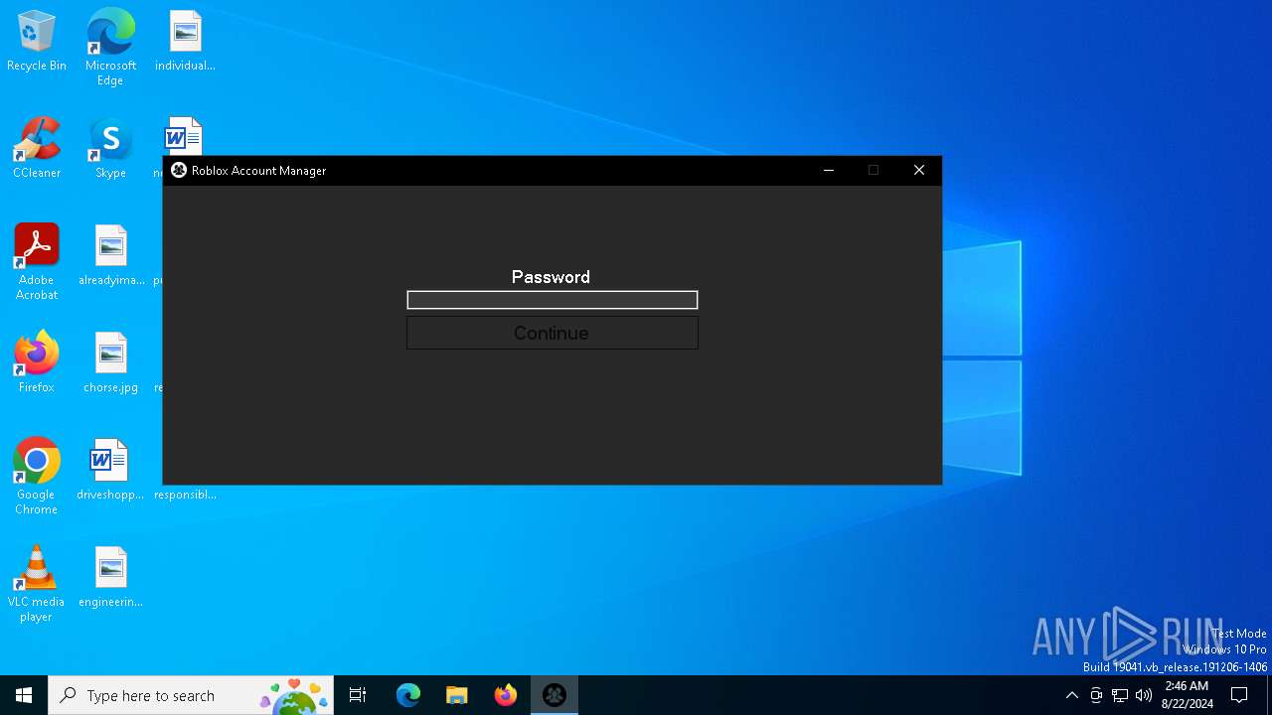Click Roblox Account Manager title icon
The image size is (1272, 715).
point(179,171)
